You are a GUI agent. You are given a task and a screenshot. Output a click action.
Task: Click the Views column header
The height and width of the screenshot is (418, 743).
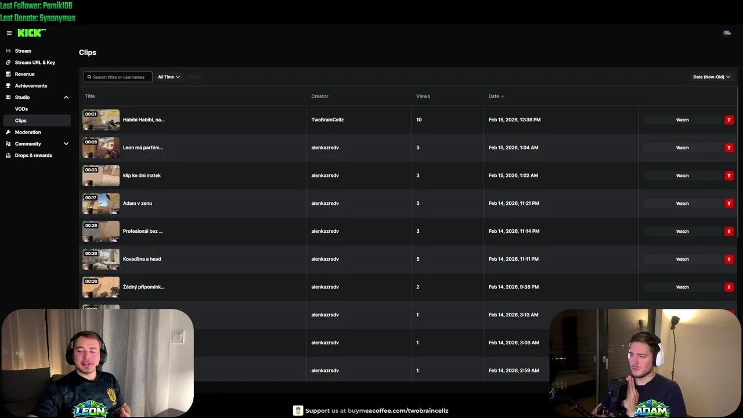(x=423, y=96)
